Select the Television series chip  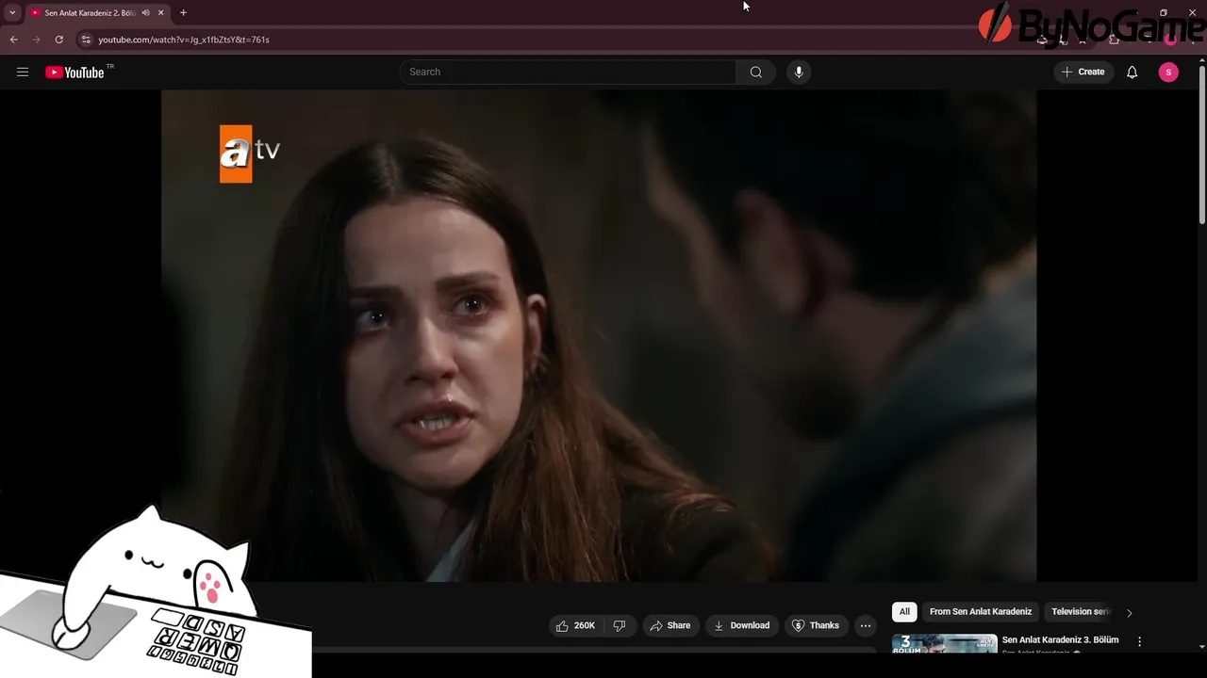click(1081, 612)
